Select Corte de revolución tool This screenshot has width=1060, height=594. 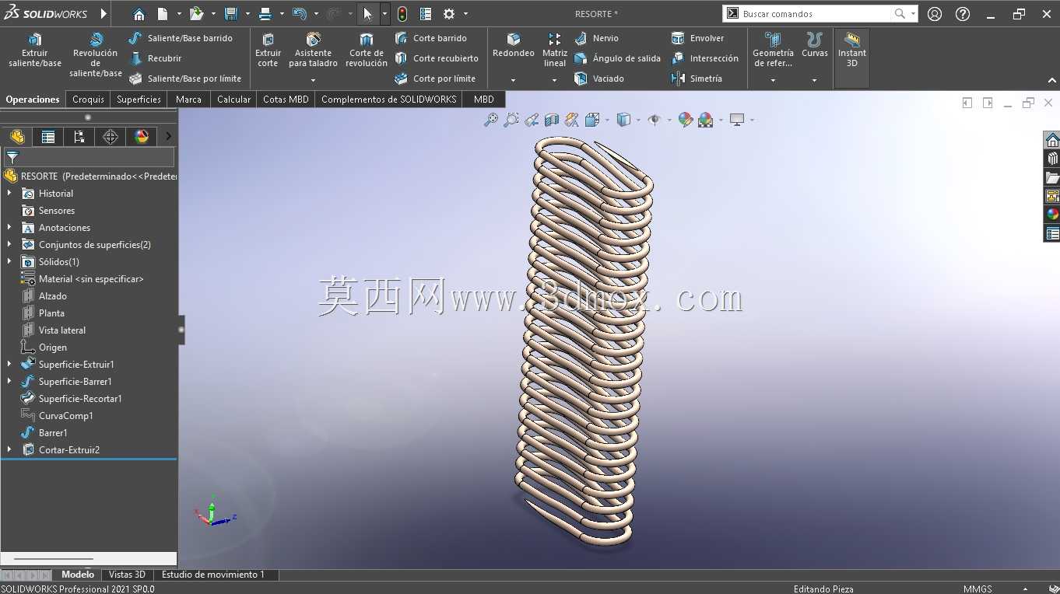click(367, 51)
